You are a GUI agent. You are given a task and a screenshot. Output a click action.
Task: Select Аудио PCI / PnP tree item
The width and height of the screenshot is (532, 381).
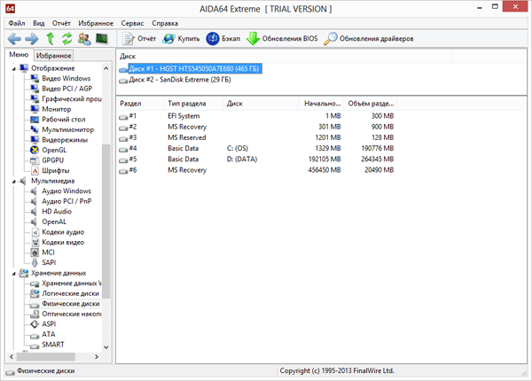[x=66, y=201]
